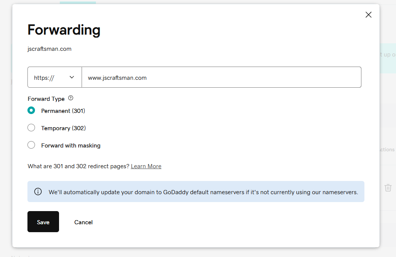Open the Learn More link
The height and width of the screenshot is (257, 396).
(x=146, y=166)
